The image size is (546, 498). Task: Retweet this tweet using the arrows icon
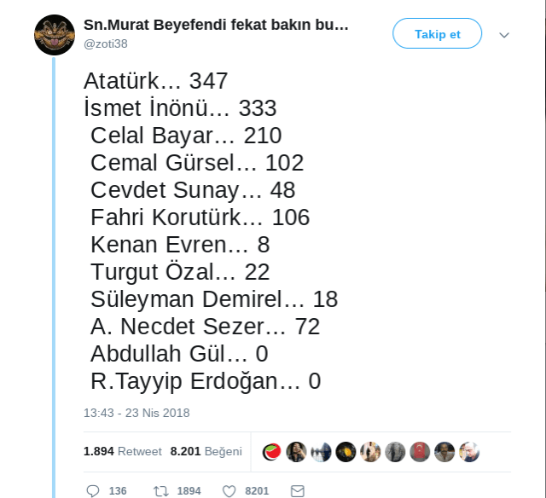[160, 490]
